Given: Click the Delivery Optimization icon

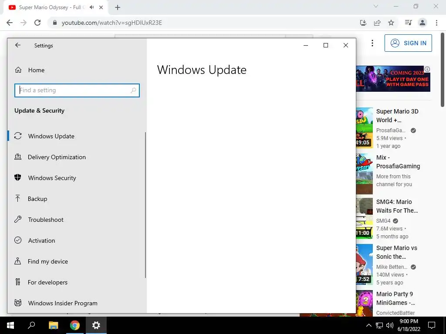Looking at the screenshot, I should click(18, 157).
